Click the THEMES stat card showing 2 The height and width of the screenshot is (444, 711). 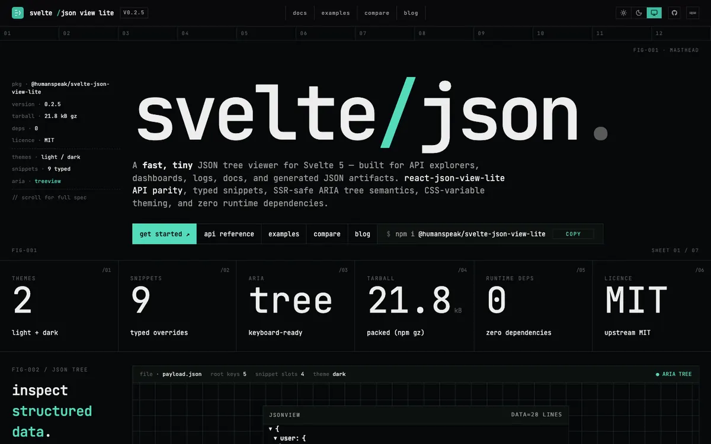coord(59,306)
